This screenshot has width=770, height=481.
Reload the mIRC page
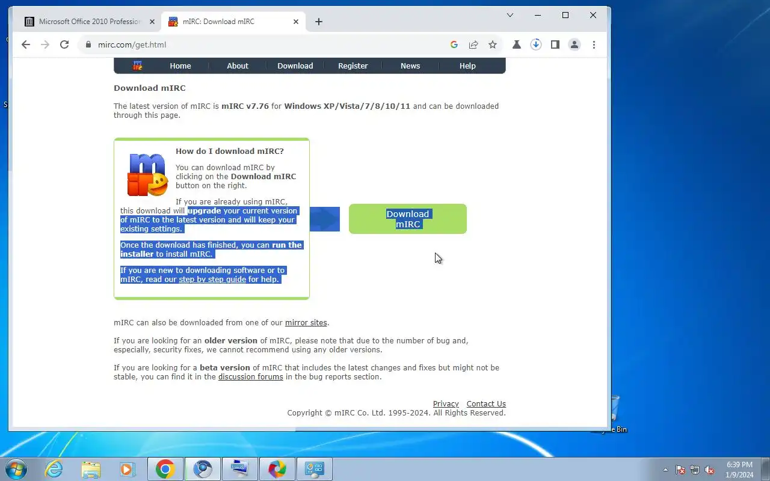[64, 44]
